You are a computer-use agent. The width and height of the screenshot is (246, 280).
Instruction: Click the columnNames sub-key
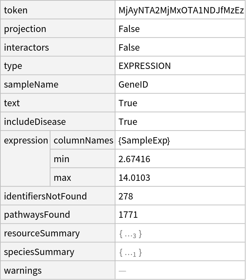(x=83, y=140)
